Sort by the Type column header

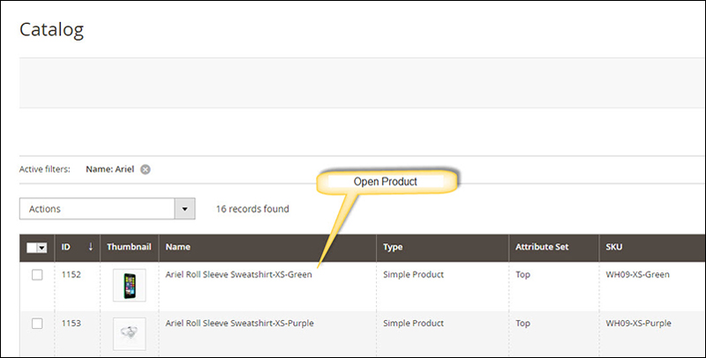click(393, 247)
